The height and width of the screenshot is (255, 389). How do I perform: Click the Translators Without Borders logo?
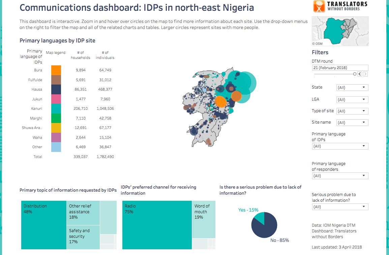[x=340, y=6]
